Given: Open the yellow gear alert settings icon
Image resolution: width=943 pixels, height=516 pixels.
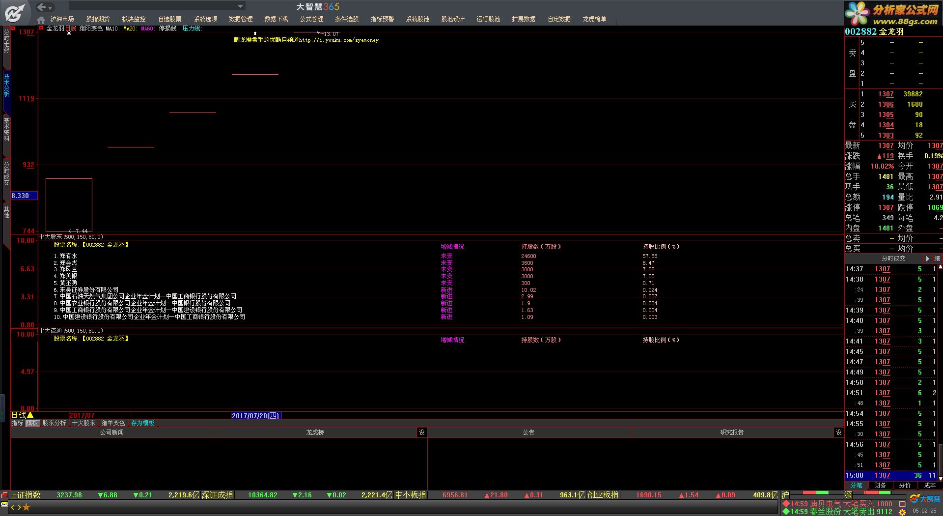Looking at the screenshot, I should [902, 512].
